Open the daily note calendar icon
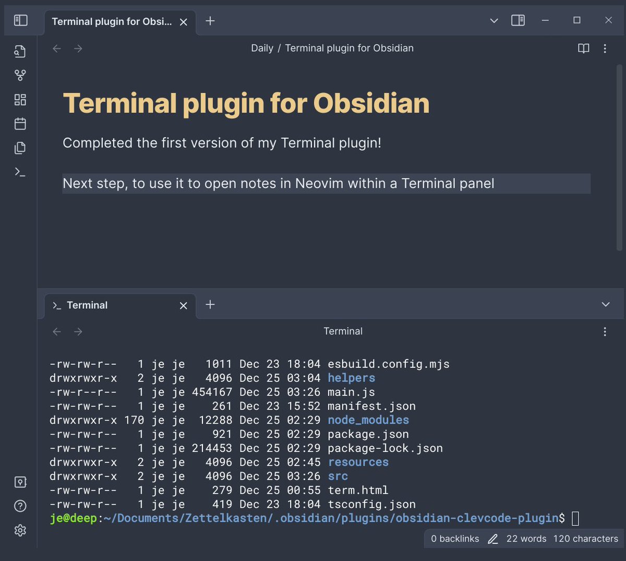This screenshot has width=626, height=561. pos(20,124)
